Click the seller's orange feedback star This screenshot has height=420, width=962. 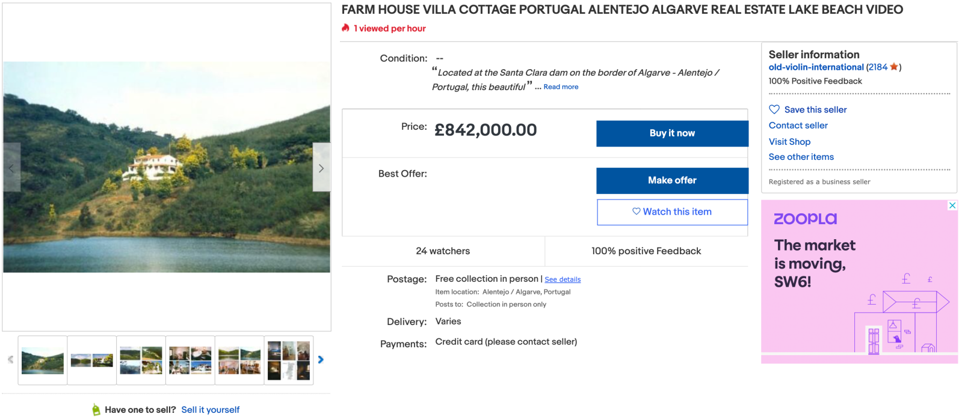point(894,67)
